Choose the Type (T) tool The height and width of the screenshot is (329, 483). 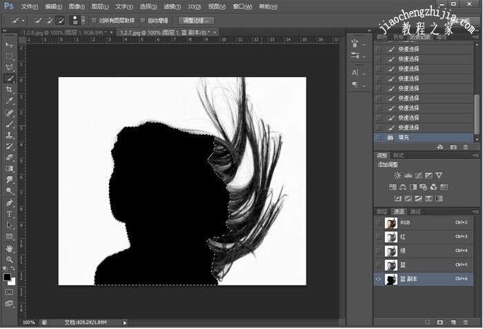pos(10,214)
